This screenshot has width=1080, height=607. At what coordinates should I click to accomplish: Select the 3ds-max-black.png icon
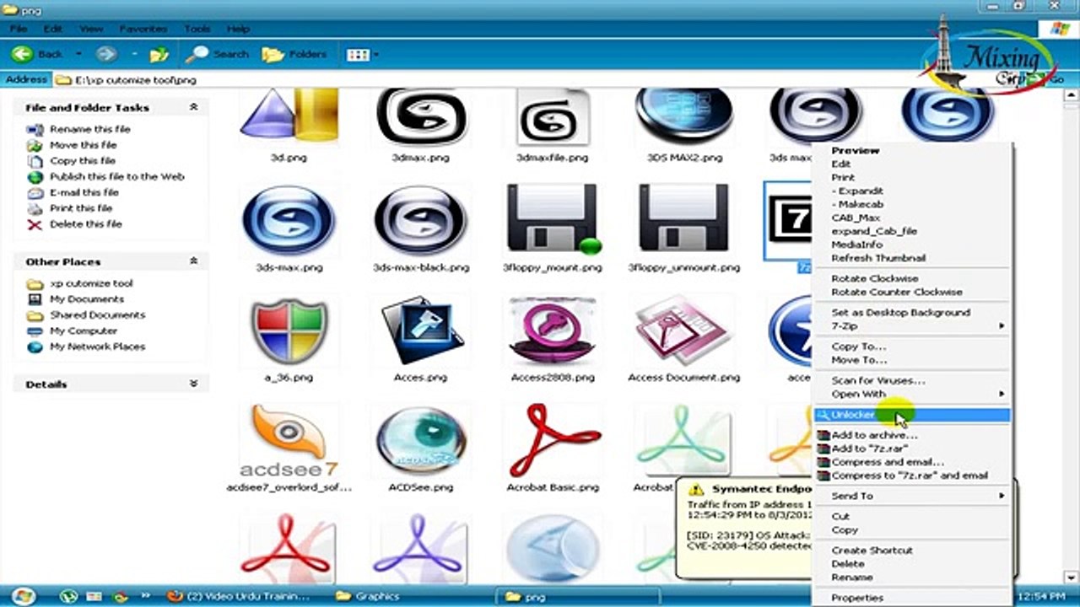pyautogui.click(x=420, y=221)
